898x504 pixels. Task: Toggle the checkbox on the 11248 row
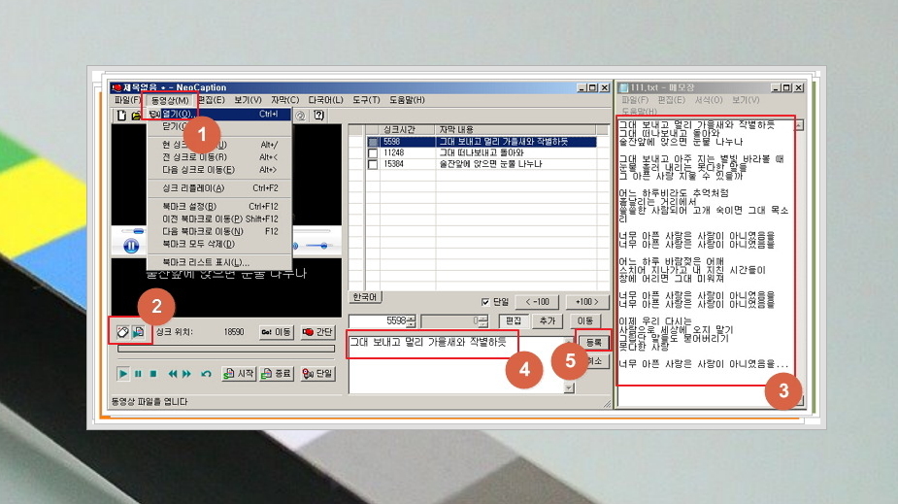(373, 152)
